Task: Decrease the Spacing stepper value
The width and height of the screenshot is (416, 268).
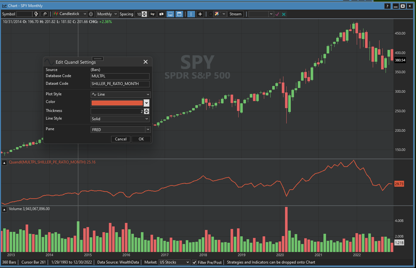Action: pos(144,15)
